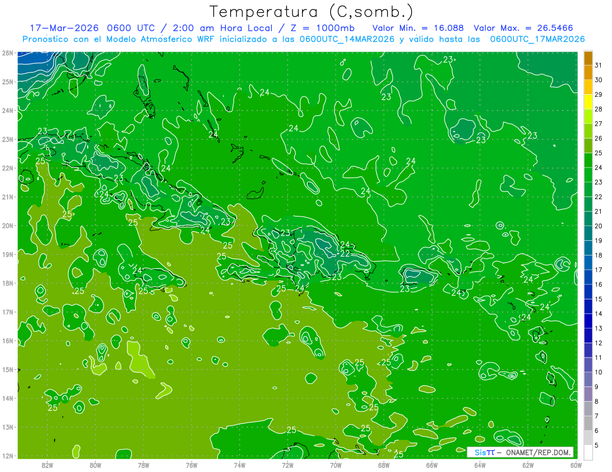Click the 21N latitude axis label
This screenshot has width=612, height=472.
pyautogui.click(x=8, y=197)
